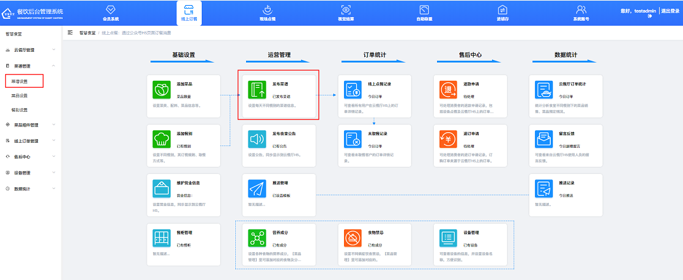Select 菜品设置 in the sidebar

pyautogui.click(x=21, y=95)
